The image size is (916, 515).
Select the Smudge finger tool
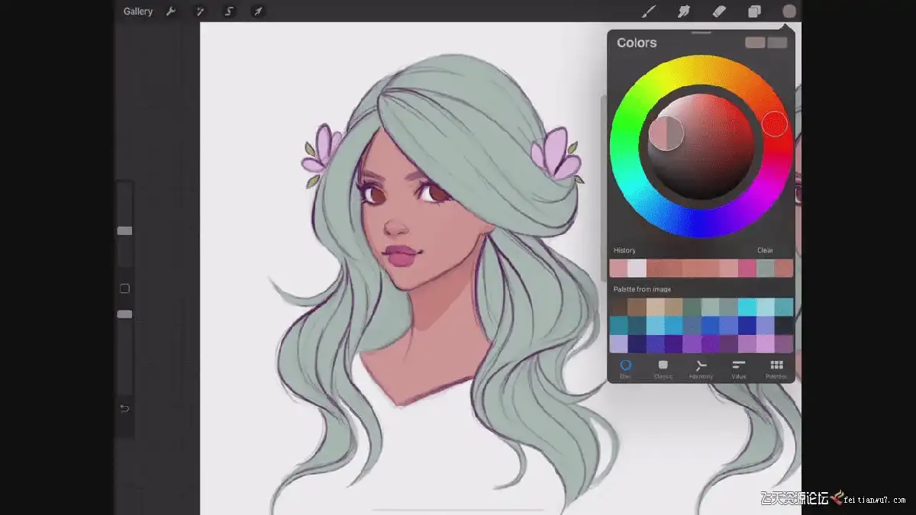pyautogui.click(x=684, y=11)
